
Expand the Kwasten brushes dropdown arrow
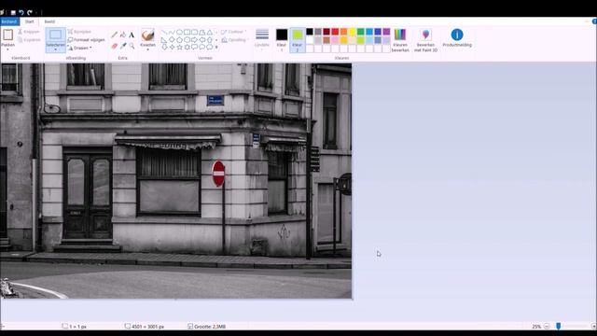[147, 49]
